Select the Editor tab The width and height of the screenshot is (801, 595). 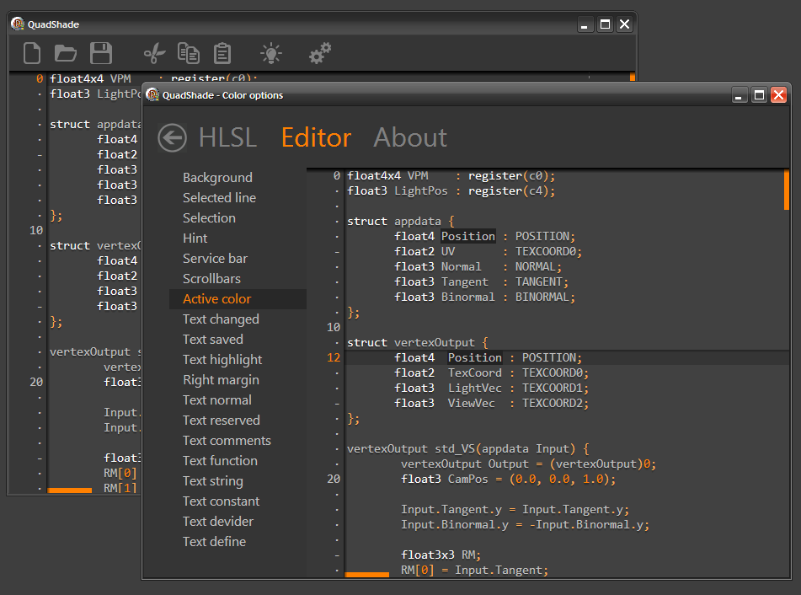[x=316, y=137]
